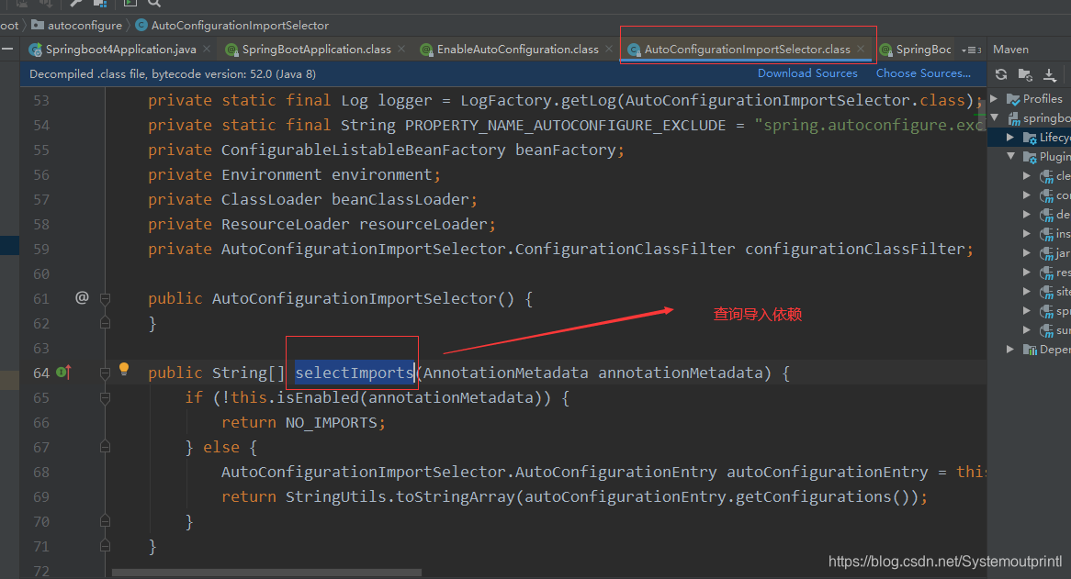Click Maven download sources arrow icon
The height and width of the screenshot is (579, 1071).
point(1050,74)
